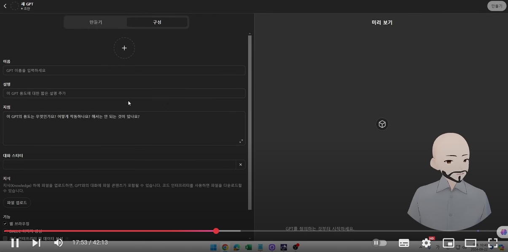Open Microsoft Edge from the taskbar
This screenshot has width=508, height=252.
(x=237, y=247)
